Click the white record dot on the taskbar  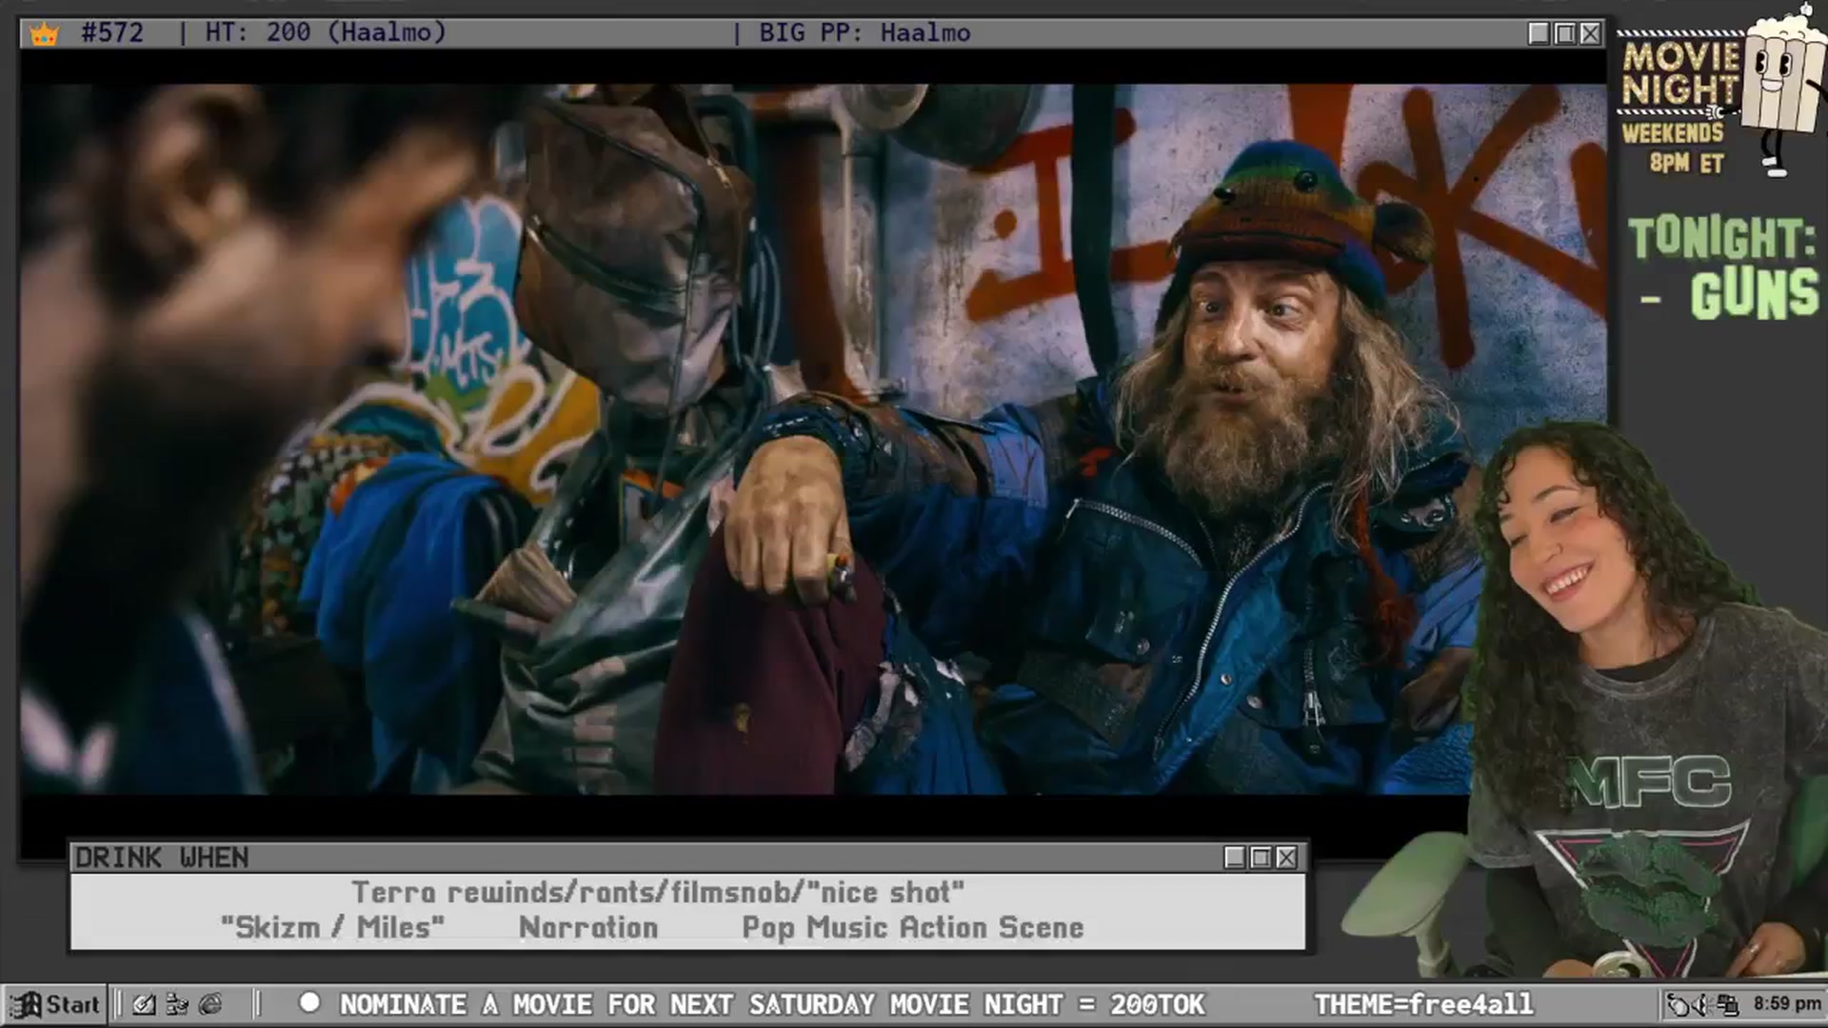pyautogui.click(x=309, y=1003)
